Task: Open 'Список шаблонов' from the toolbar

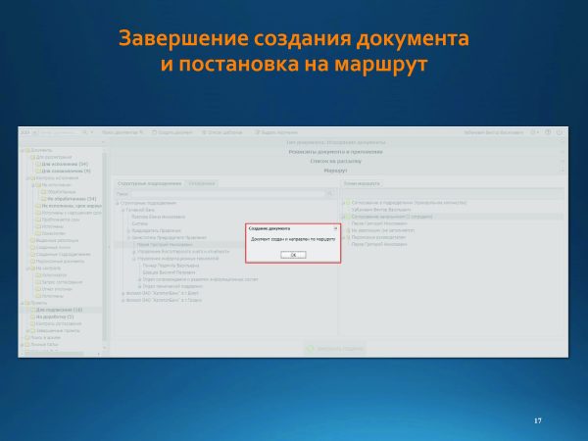Action: pyautogui.click(x=220, y=132)
